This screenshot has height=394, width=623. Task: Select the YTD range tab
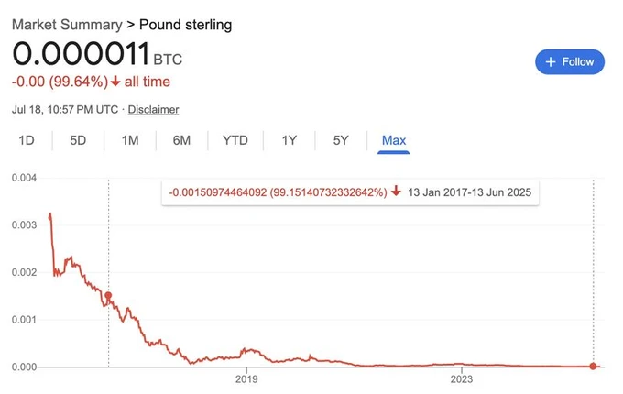235,140
